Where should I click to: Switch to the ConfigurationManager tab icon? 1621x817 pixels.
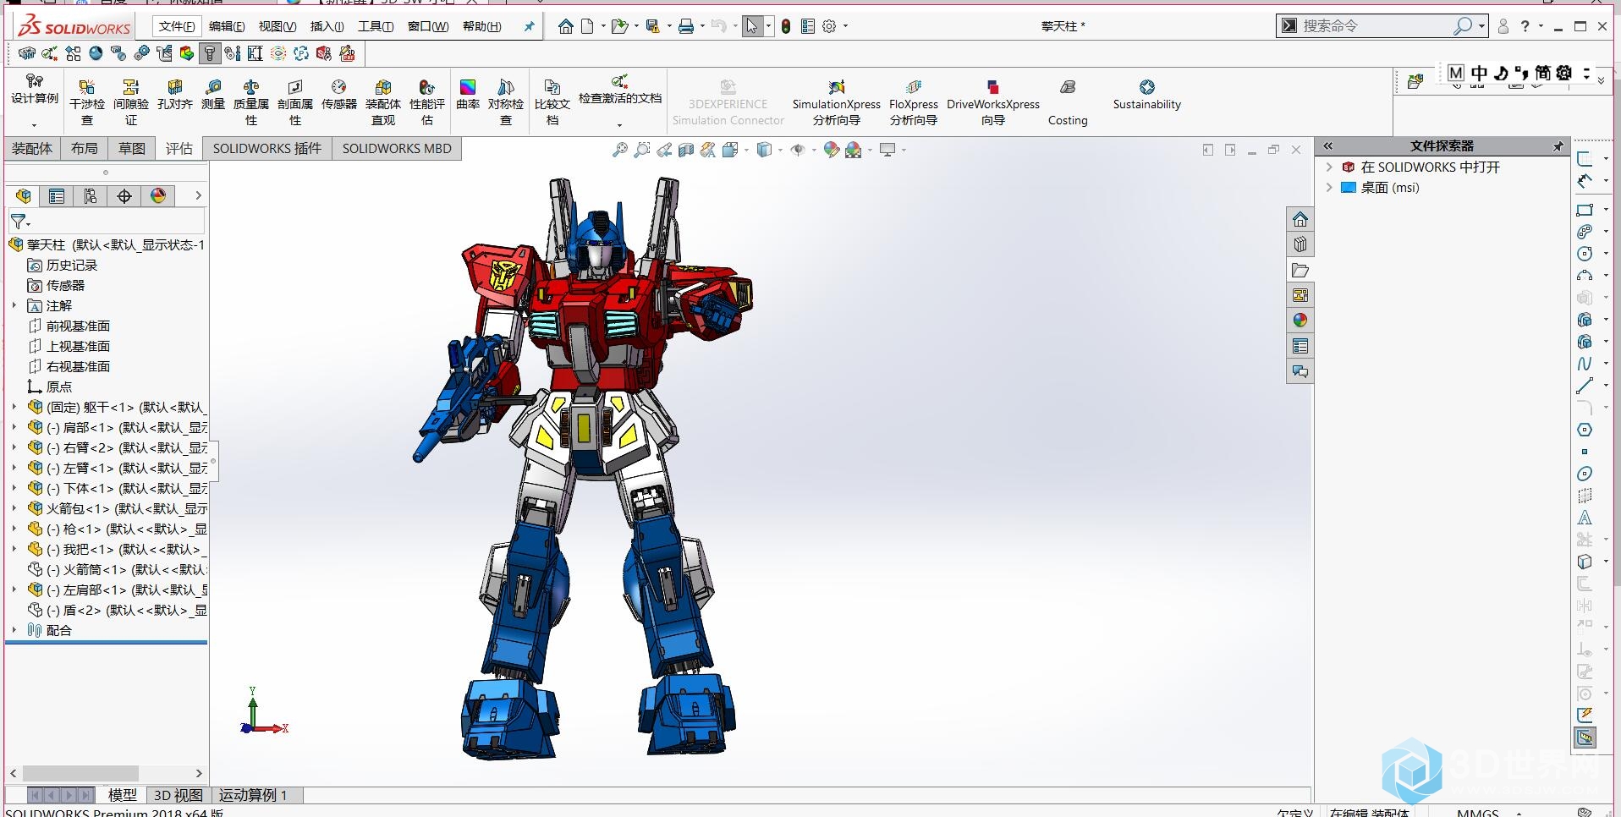pos(91,196)
